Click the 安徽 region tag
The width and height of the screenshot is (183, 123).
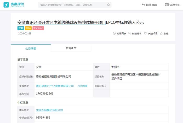[21, 28]
